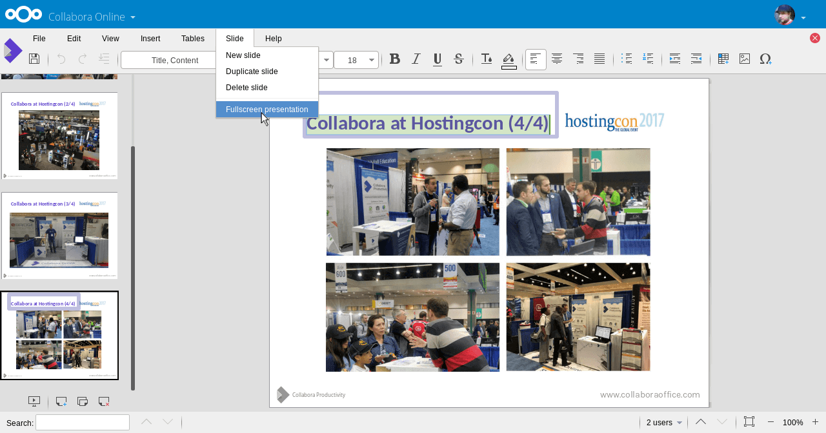The image size is (826, 433).
Task: Click the fit to width icon
Action: coord(749,422)
